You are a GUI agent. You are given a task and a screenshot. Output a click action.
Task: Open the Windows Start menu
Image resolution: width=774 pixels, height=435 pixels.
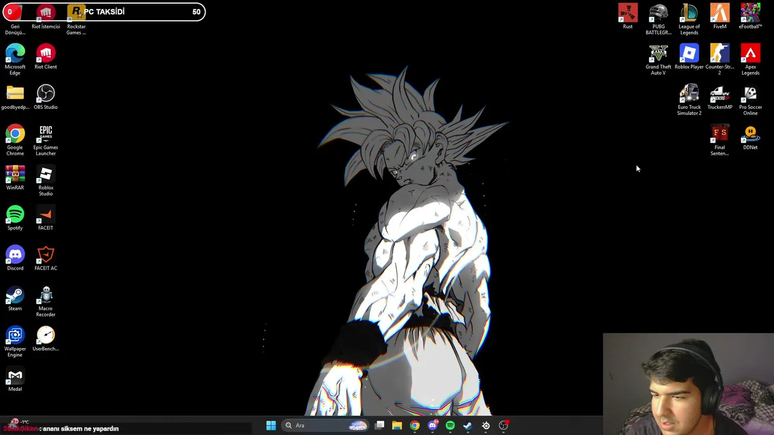[271, 425]
